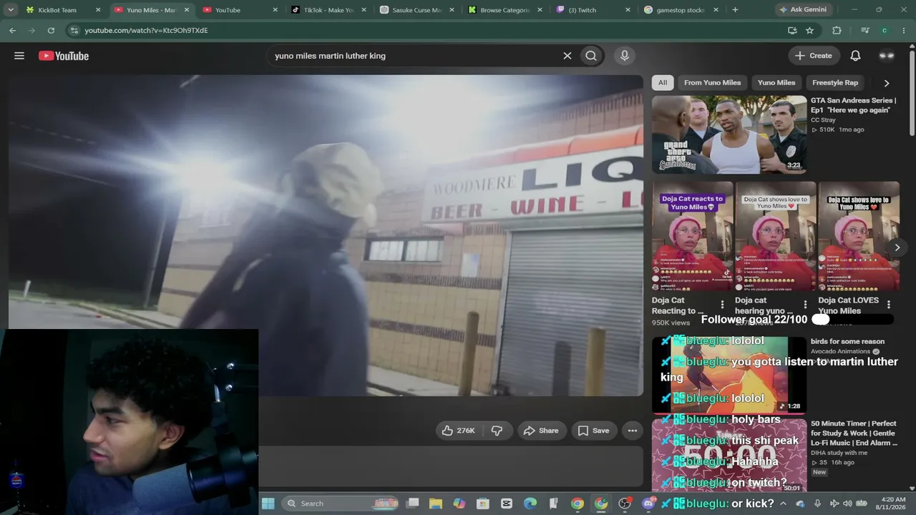Go back in Chrome
916x515 pixels.
coord(12,31)
